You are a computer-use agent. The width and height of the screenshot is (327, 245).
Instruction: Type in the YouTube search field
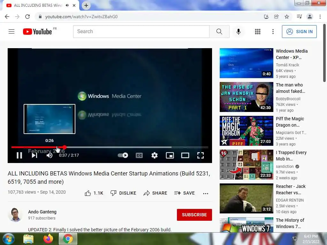(141, 32)
